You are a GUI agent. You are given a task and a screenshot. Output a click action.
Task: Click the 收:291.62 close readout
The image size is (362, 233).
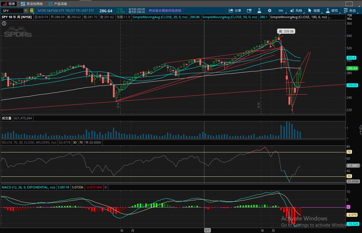[107, 17]
